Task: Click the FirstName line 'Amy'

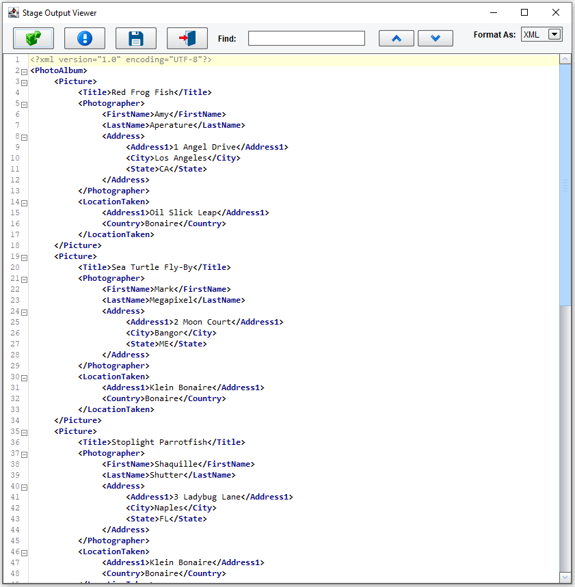Action: point(164,114)
